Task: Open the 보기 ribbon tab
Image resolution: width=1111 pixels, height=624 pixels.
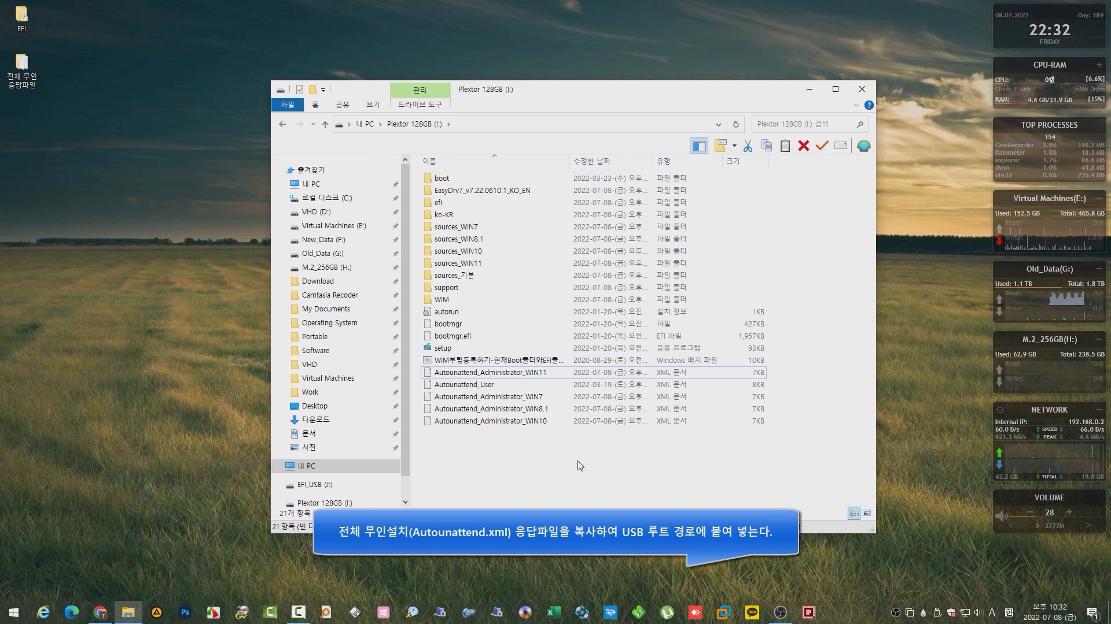Action: pyautogui.click(x=373, y=105)
